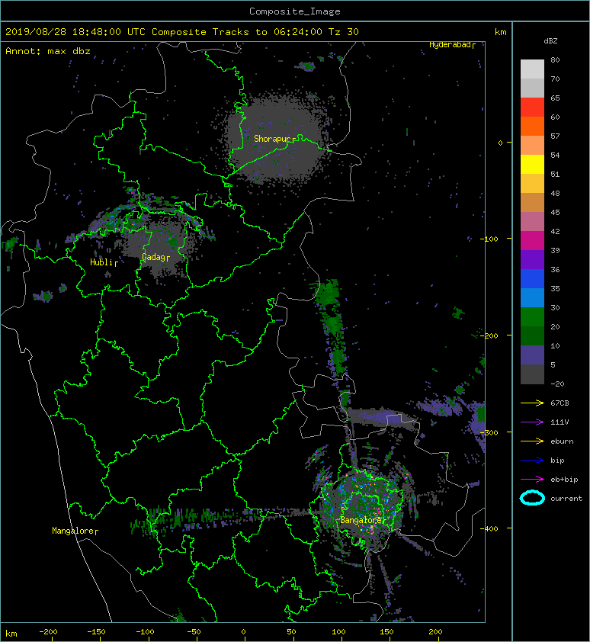Click the yellow 67CB arrow icon

[532, 403]
